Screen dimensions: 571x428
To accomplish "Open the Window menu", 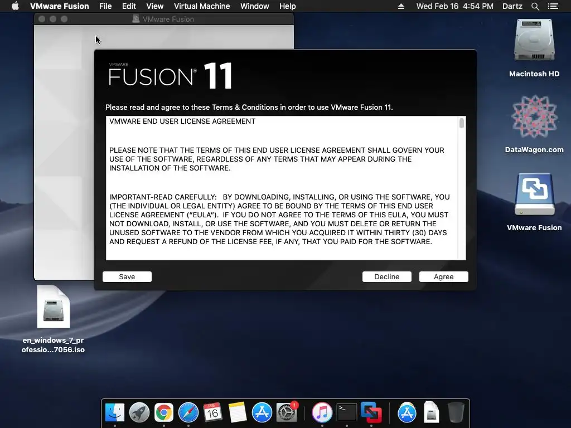I will pos(254,6).
